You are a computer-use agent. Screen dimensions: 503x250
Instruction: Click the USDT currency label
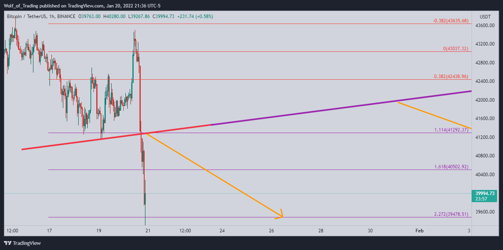coord(485,16)
